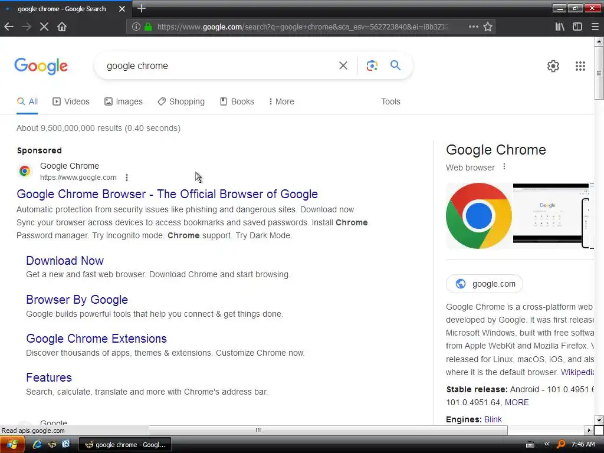The image size is (604, 453).
Task: Click the https://www.google.com ad URL text
Action: (78, 178)
